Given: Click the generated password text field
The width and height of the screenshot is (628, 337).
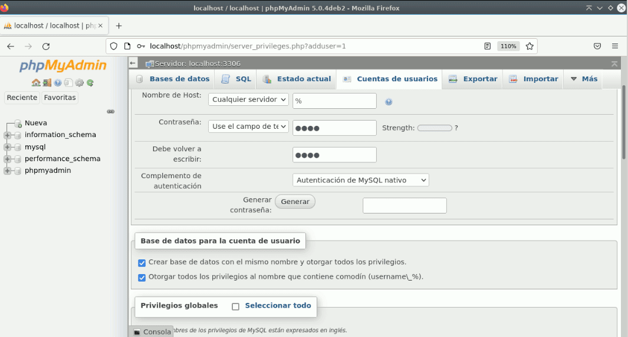Looking at the screenshot, I should (405, 206).
